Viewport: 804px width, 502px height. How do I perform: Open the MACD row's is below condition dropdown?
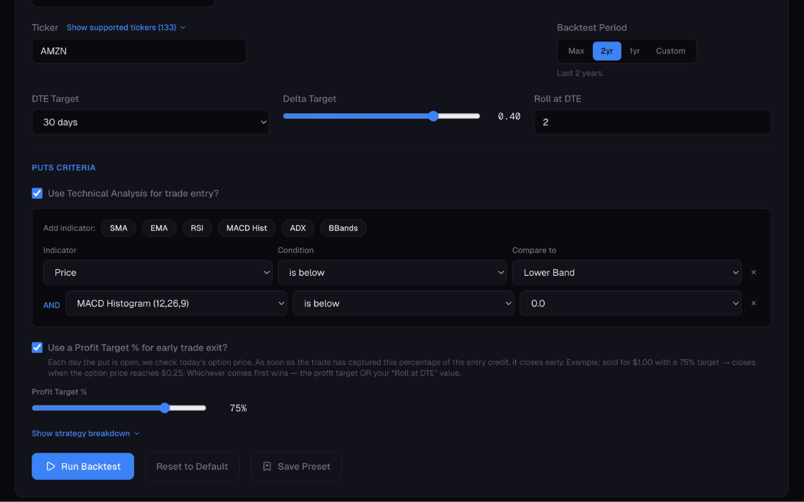click(403, 303)
